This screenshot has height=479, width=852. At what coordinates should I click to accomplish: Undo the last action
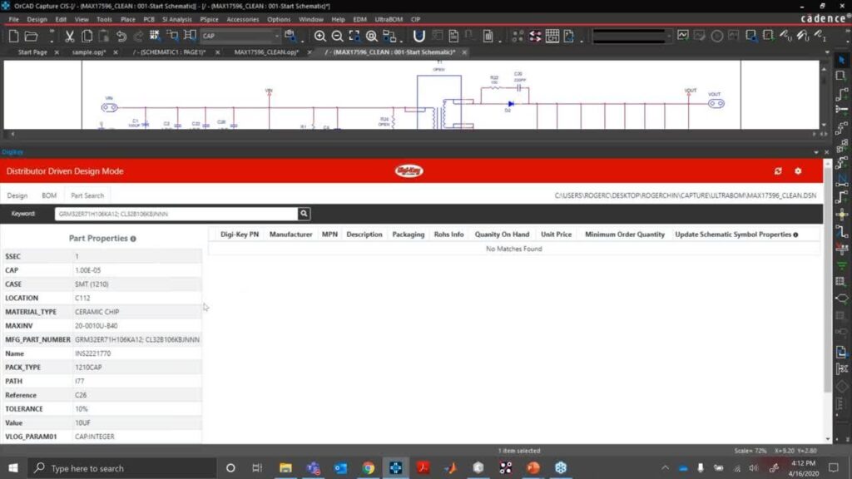tap(121, 37)
